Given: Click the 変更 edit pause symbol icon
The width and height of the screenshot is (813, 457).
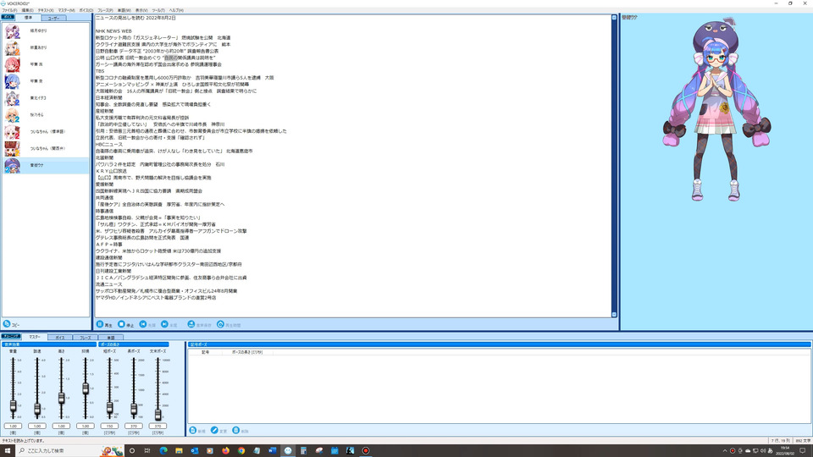Looking at the screenshot, I should point(214,431).
